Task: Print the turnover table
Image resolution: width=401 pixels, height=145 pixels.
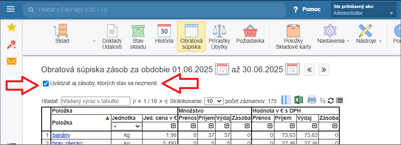Action: (x=312, y=100)
